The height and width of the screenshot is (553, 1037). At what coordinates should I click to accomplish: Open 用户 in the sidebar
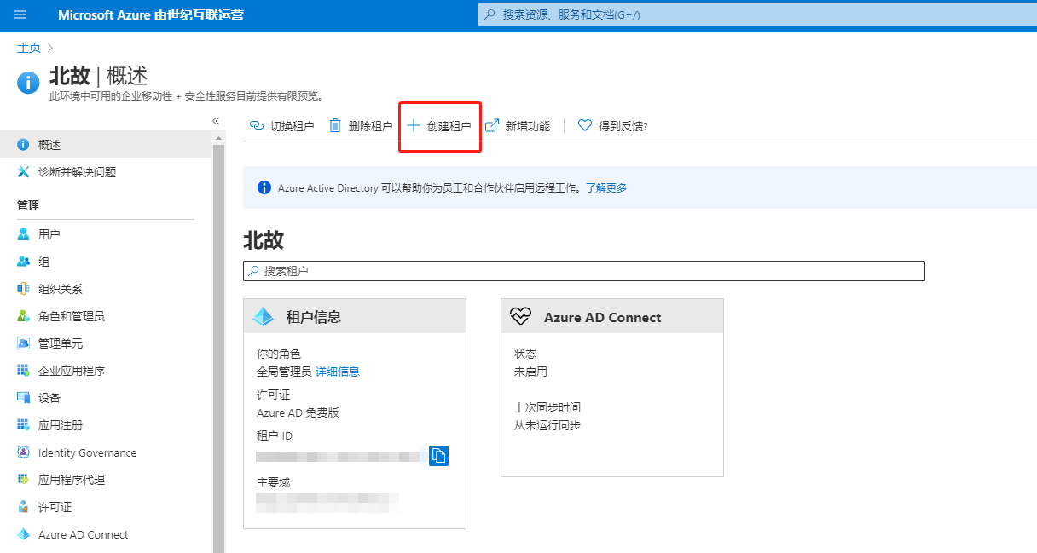coord(49,234)
